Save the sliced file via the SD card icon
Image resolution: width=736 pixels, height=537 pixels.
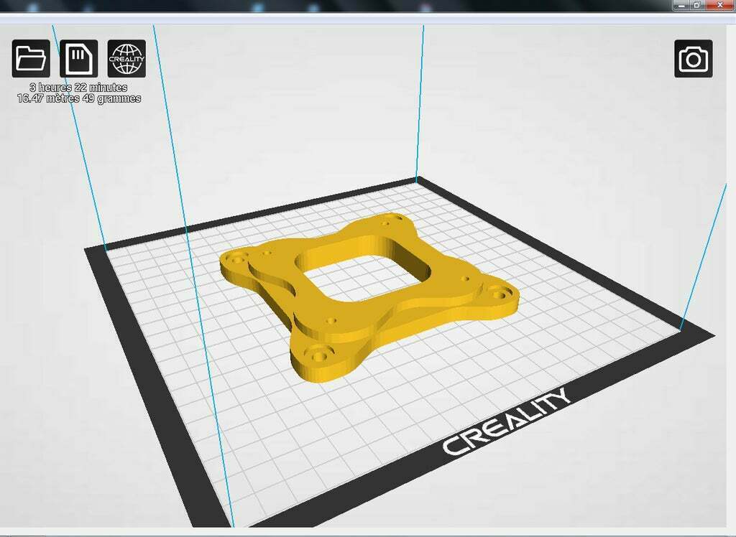click(79, 57)
